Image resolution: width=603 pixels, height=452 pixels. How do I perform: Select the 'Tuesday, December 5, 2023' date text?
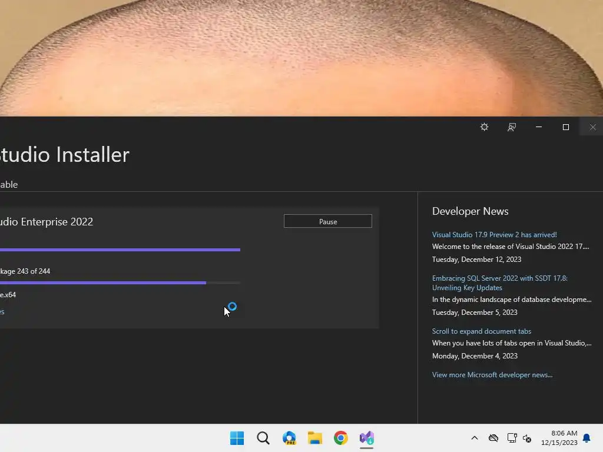[x=475, y=313]
